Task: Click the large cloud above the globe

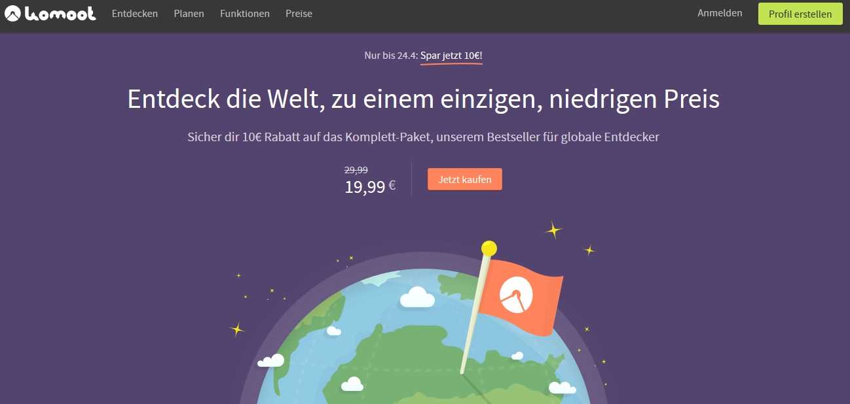Action: [x=417, y=297]
